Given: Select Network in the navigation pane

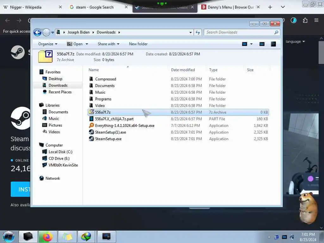Looking at the screenshot, I should pos(53,178).
